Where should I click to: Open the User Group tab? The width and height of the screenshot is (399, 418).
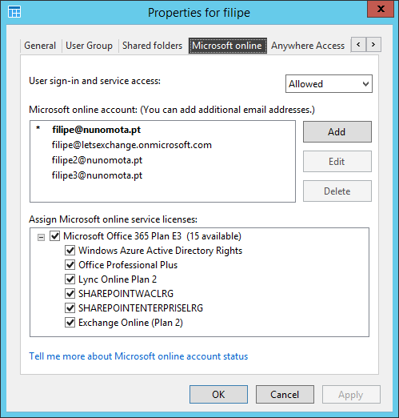(x=89, y=46)
